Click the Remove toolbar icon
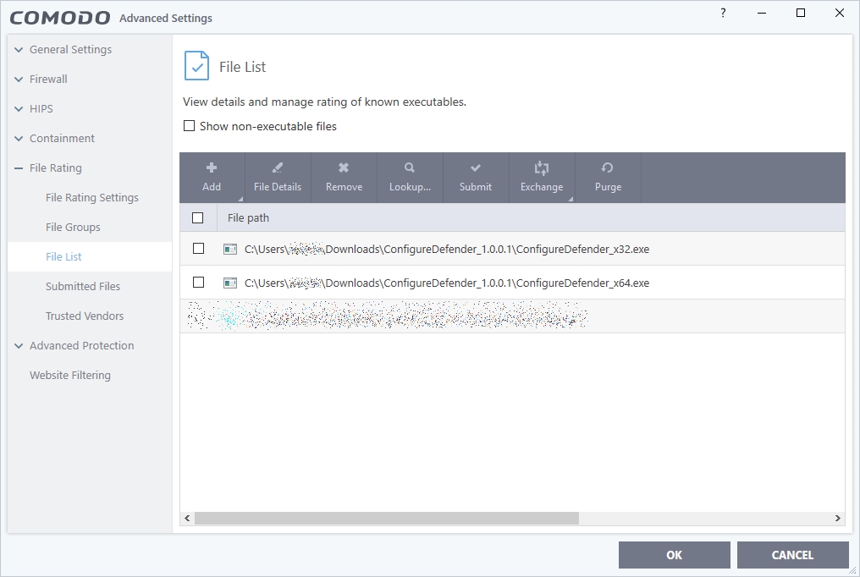This screenshot has width=860, height=577. (344, 168)
